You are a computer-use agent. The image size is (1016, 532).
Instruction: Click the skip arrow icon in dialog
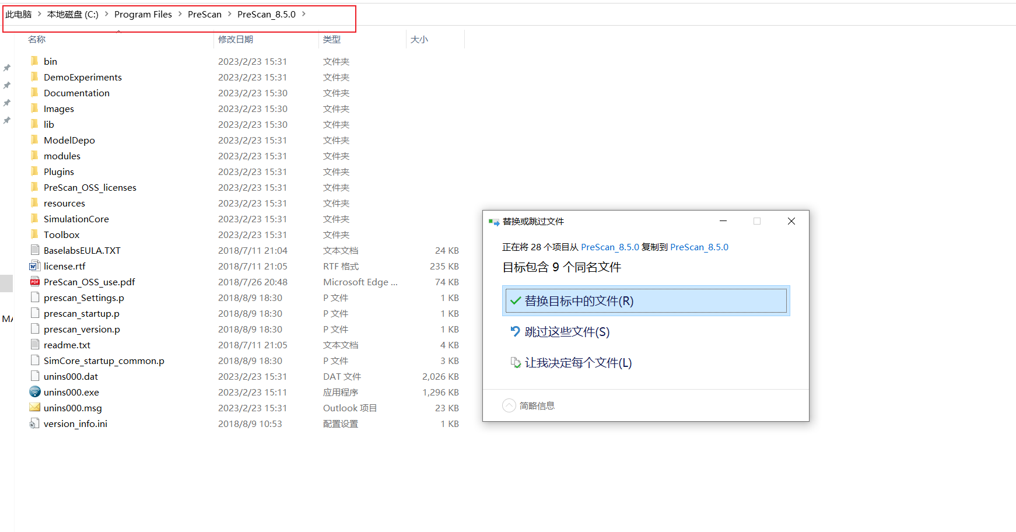(515, 331)
